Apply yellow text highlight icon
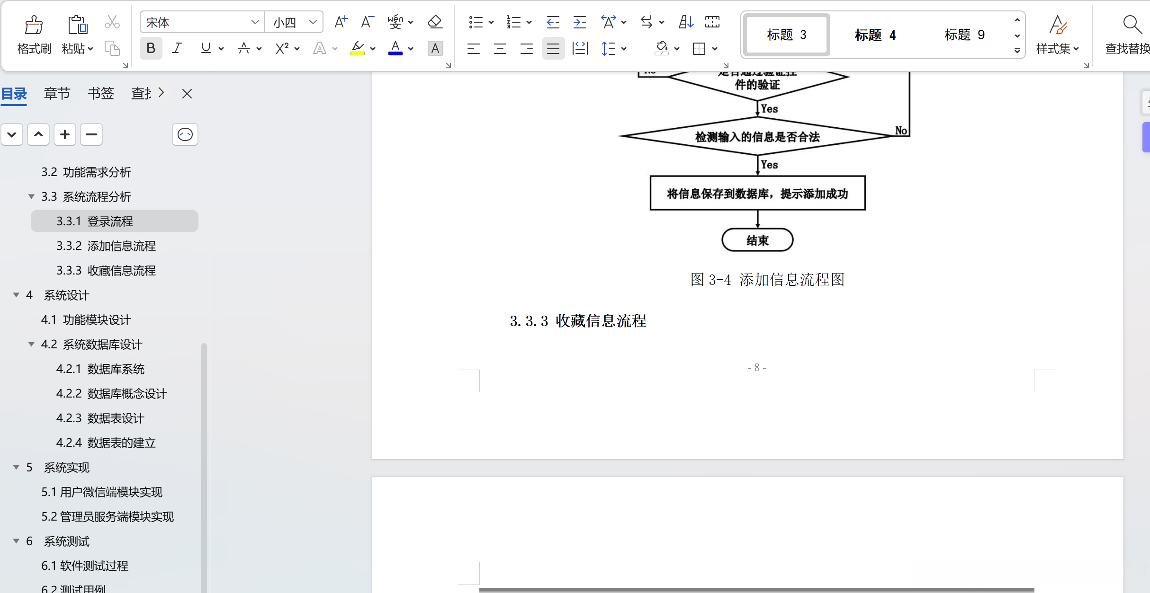Image resolution: width=1150 pixels, height=593 pixels. [358, 48]
